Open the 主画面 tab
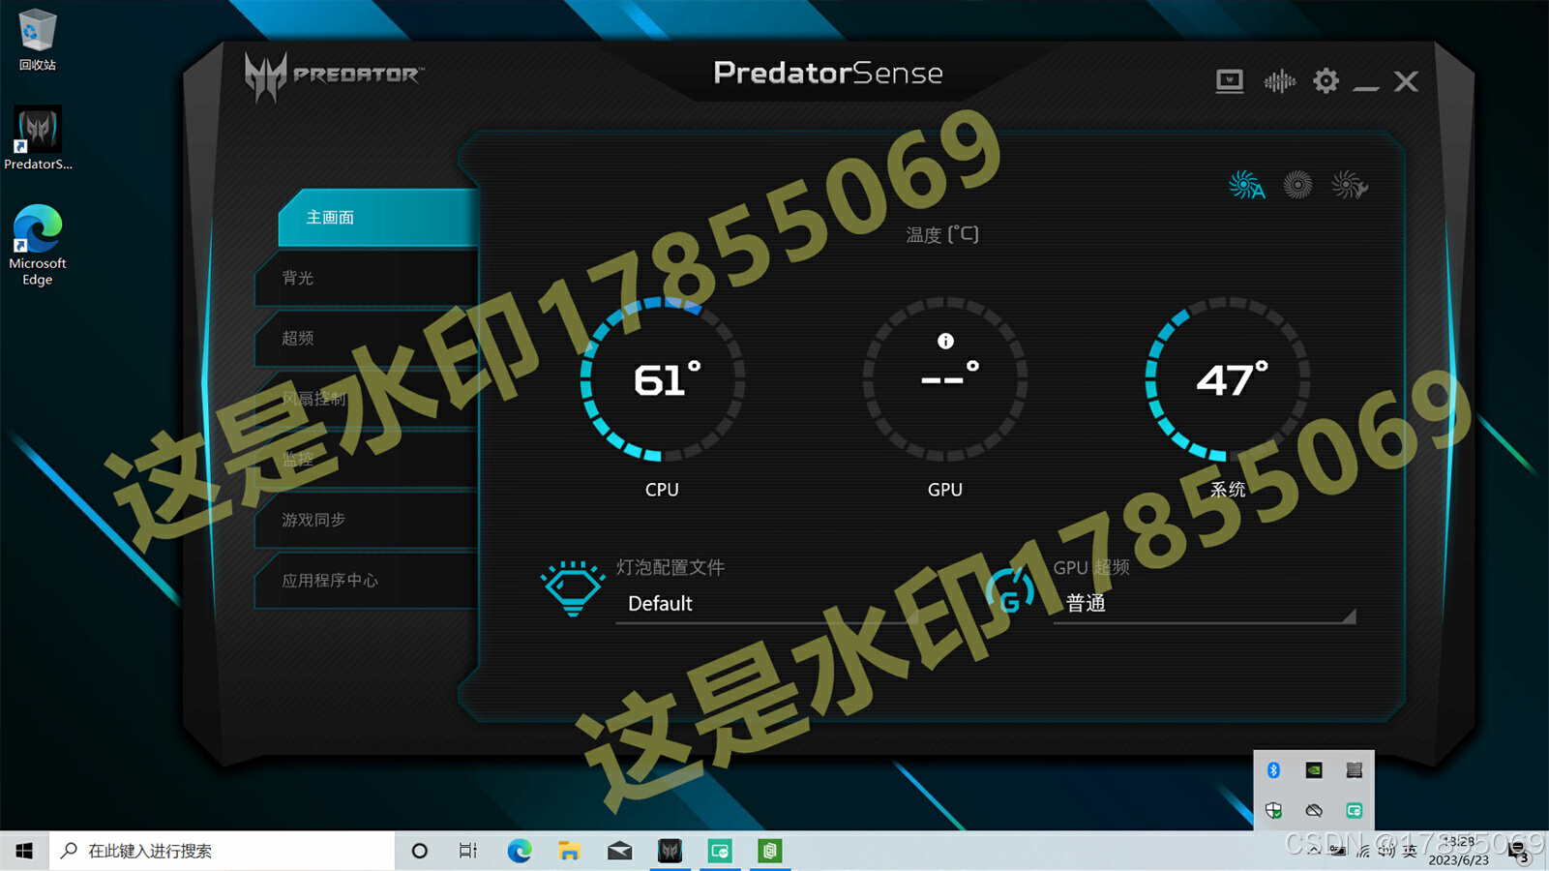The image size is (1549, 871). [378, 218]
